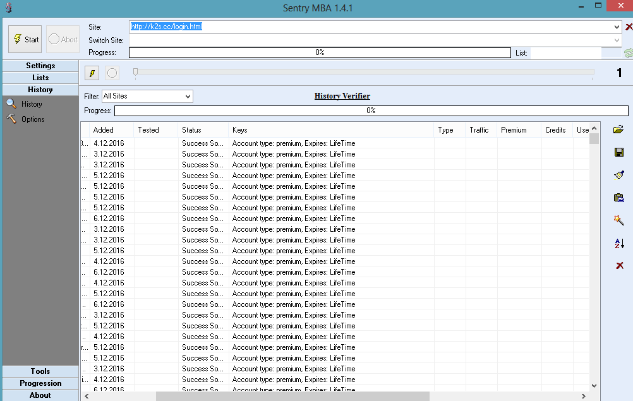The height and width of the screenshot is (401, 633).
Task: Click the greyed-out Abort button
Action: [63, 39]
